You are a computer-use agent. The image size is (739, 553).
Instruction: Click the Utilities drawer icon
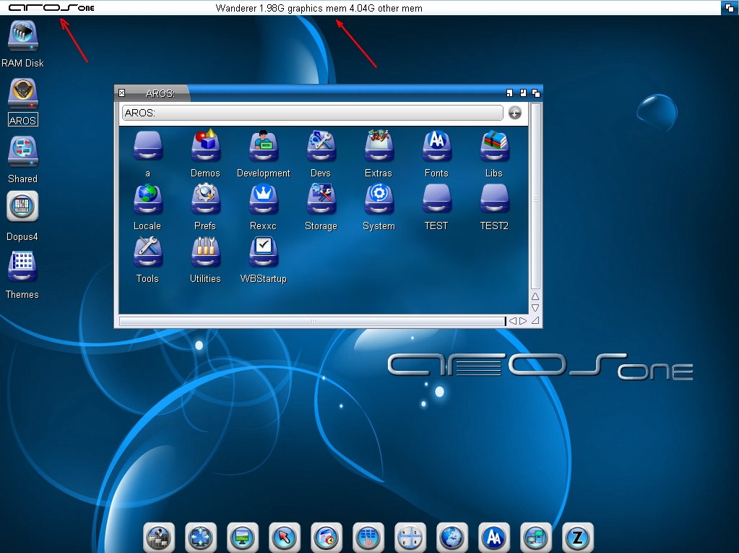click(x=205, y=253)
